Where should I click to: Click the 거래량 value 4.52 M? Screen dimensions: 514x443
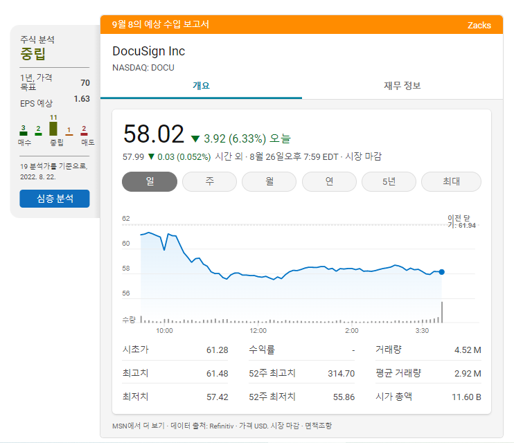[x=468, y=350]
